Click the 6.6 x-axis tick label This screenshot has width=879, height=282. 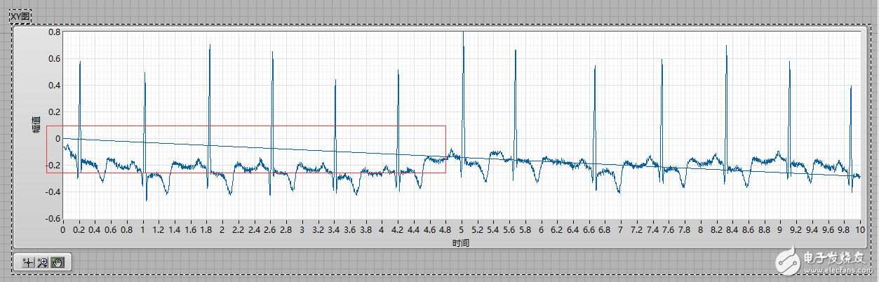590,229
